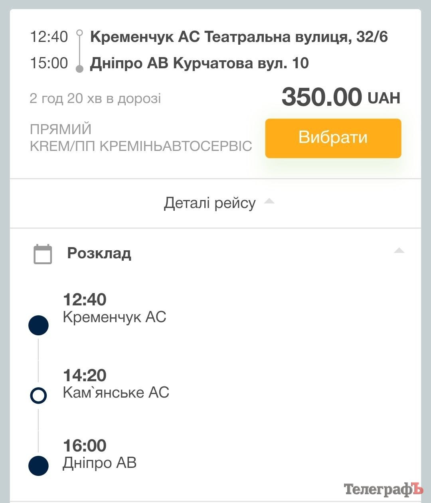431x503 pixels.
Task: Collapse the Розклад section with its arrow
Action: [x=399, y=251]
